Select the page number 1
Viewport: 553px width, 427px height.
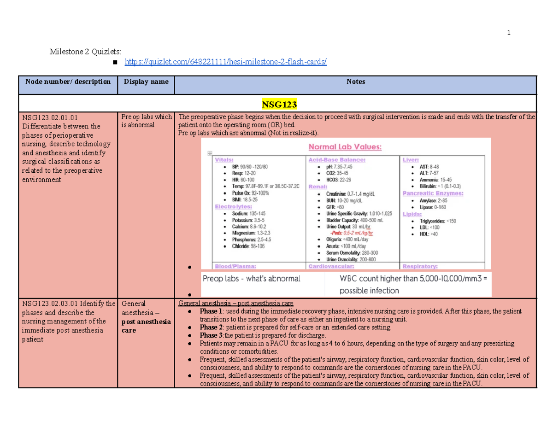[x=508, y=32]
